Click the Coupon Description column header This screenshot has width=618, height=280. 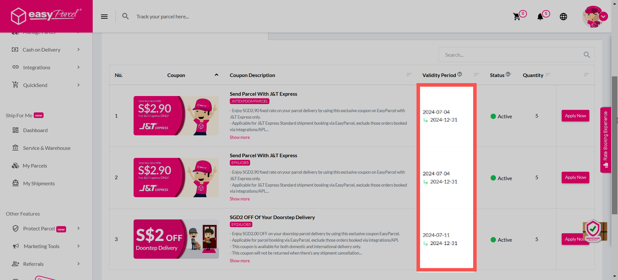click(x=252, y=75)
